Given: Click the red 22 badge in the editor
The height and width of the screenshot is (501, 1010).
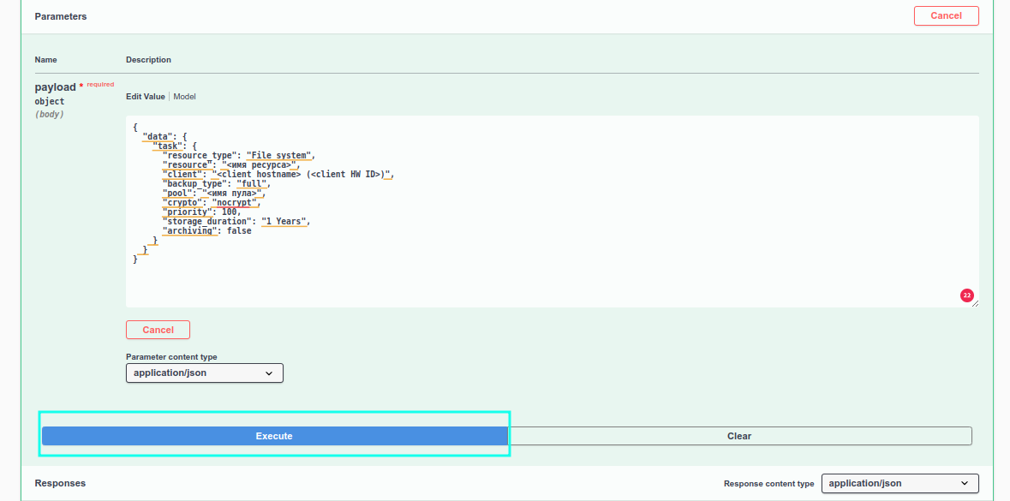Looking at the screenshot, I should click(966, 295).
